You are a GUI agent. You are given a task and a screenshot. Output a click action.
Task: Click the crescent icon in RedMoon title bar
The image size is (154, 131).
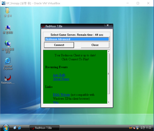click(x=43, y=26)
